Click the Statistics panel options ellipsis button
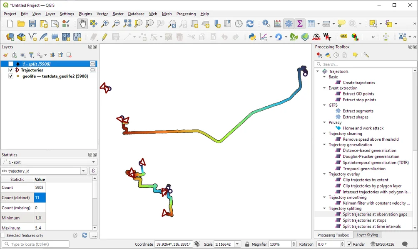 pyautogui.click(x=94, y=235)
